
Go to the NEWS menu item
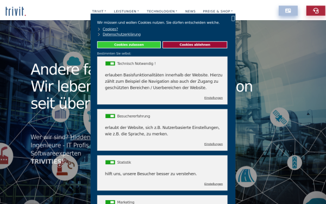click(x=190, y=11)
